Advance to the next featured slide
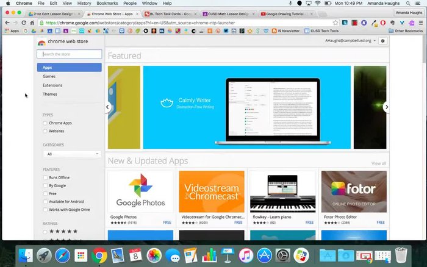427x267 pixels. click(x=386, y=107)
